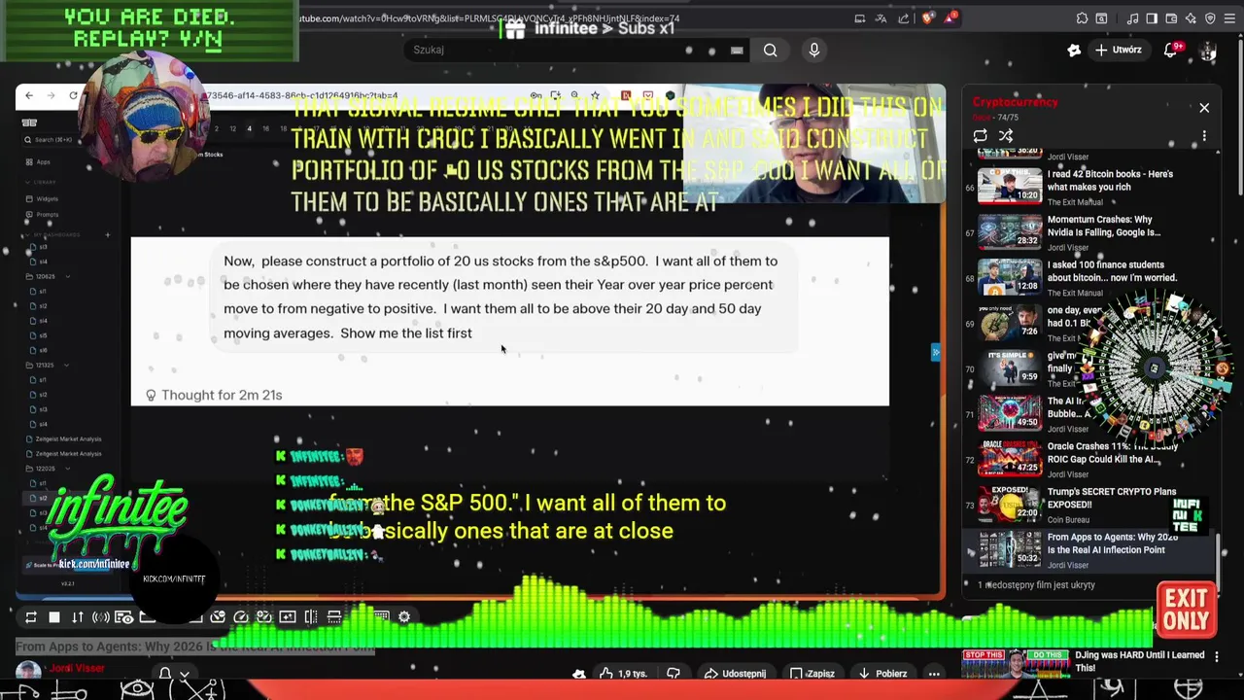This screenshot has width=1244, height=700.
Task: Close the Cryptocurrency playlist panel
Action: (x=1204, y=108)
